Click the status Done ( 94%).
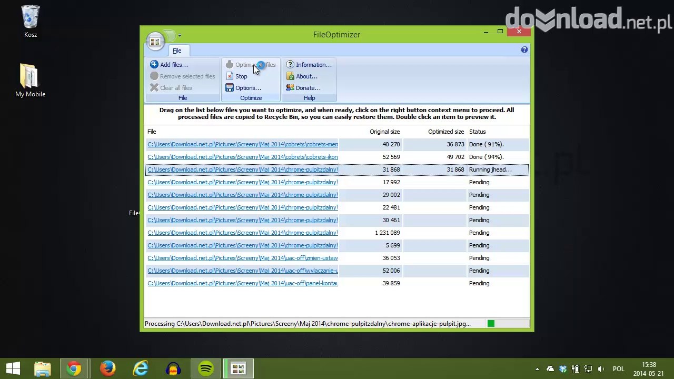 pos(487,157)
